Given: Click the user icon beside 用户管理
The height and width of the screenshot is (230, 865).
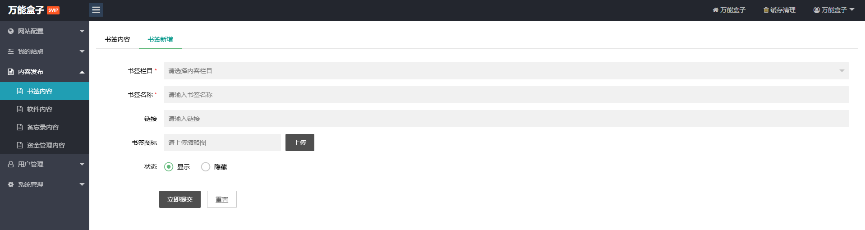Looking at the screenshot, I should [11, 164].
